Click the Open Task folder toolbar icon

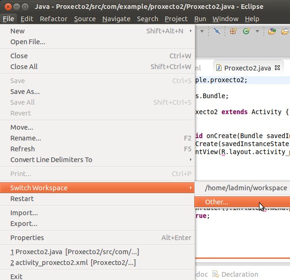click(286, 31)
